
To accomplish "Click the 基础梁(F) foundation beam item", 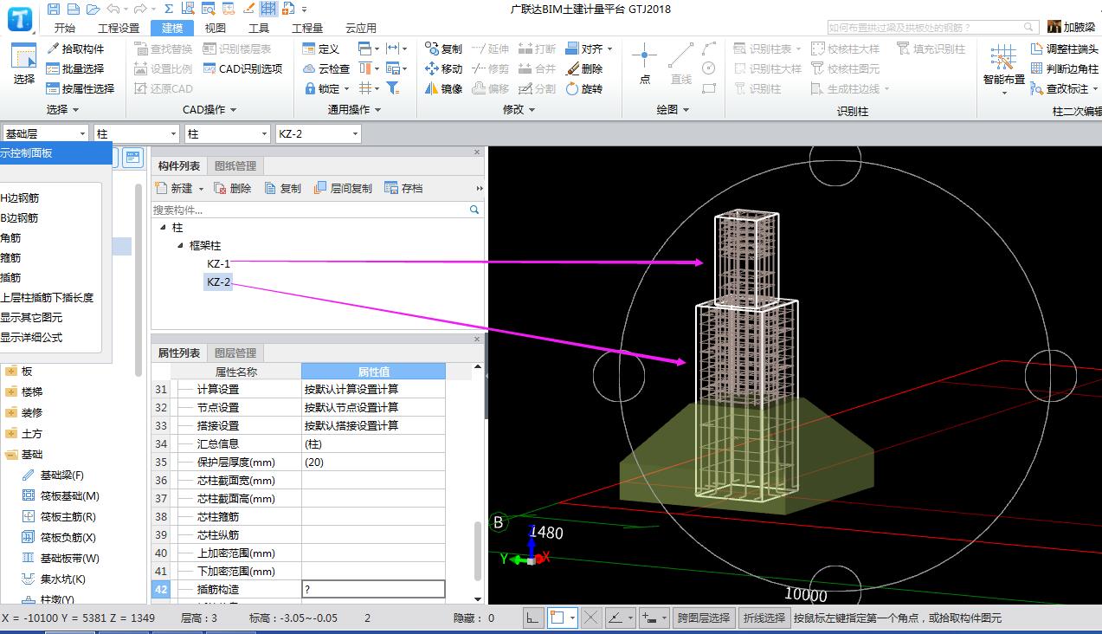I will point(52,475).
